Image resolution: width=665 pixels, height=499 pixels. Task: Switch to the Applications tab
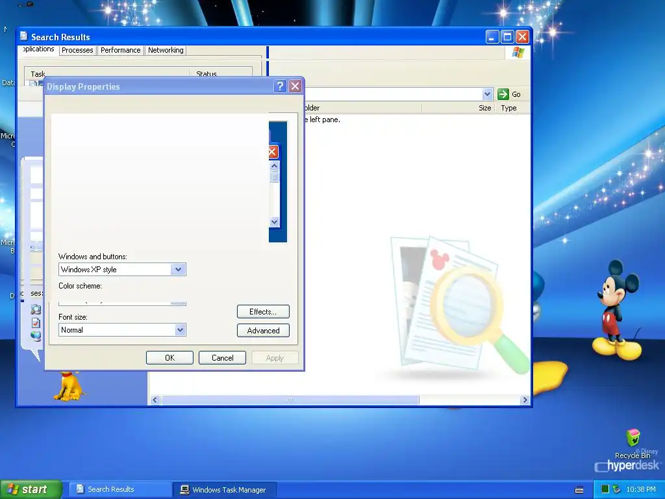tap(38, 49)
